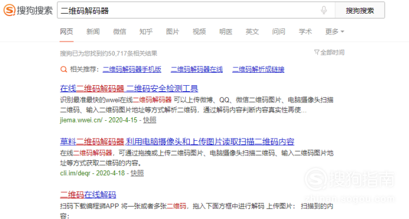Viewport: 409px width, 219px height.
Task: Open the Sogou logo homepage
Action: pos(28,11)
